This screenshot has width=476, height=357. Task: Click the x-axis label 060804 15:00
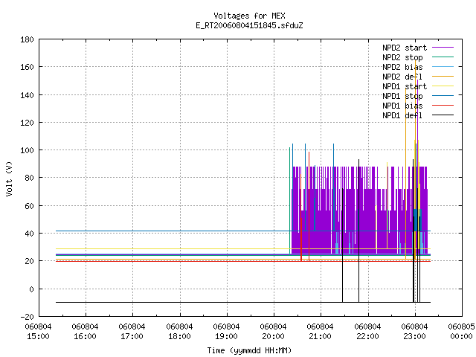click(x=38, y=332)
